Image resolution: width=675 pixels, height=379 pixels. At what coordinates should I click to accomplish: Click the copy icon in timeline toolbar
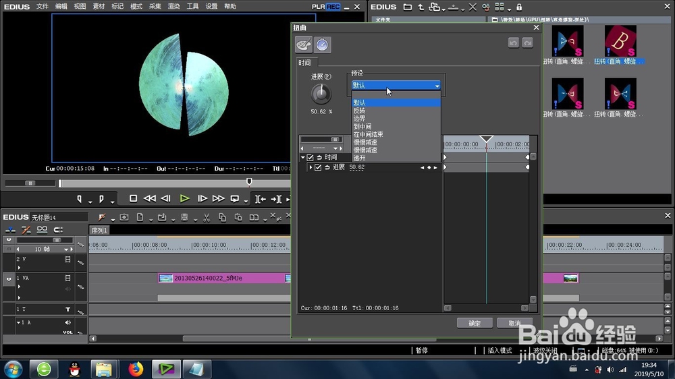pyautogui.click(x=222, y=218)
